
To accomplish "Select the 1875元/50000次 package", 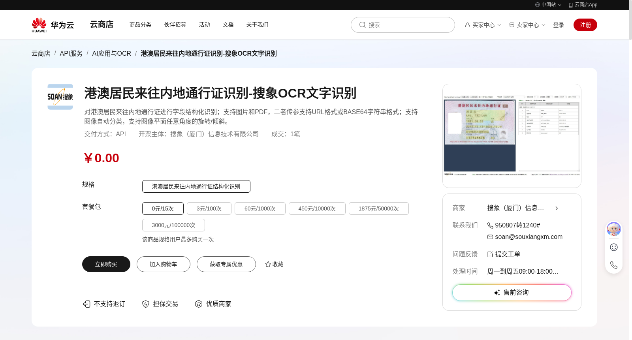I will coord(379,209).
